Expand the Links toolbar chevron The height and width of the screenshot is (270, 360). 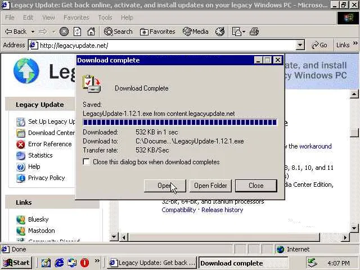pyautogui.click(x=355, y=43)
